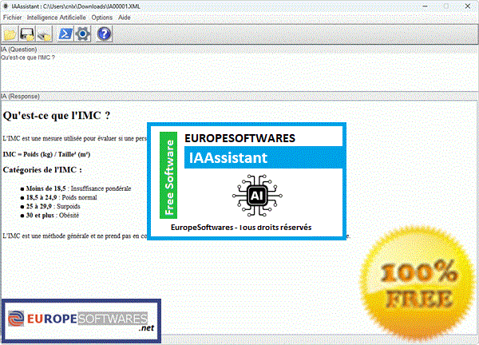This screenshot has height=345, width=479.
Task: Click the open folder toolbar icon
Action: coord(10,34)
